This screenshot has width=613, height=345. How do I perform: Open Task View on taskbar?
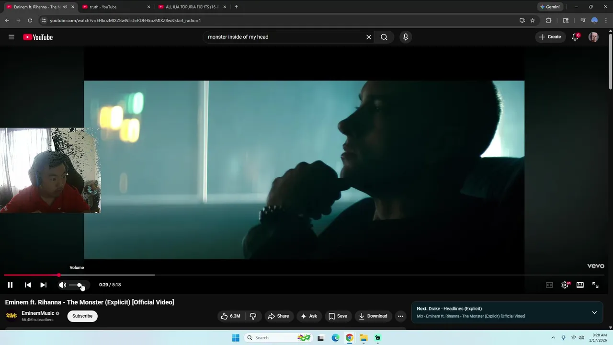pyautogui.click(x=320, y=338)
